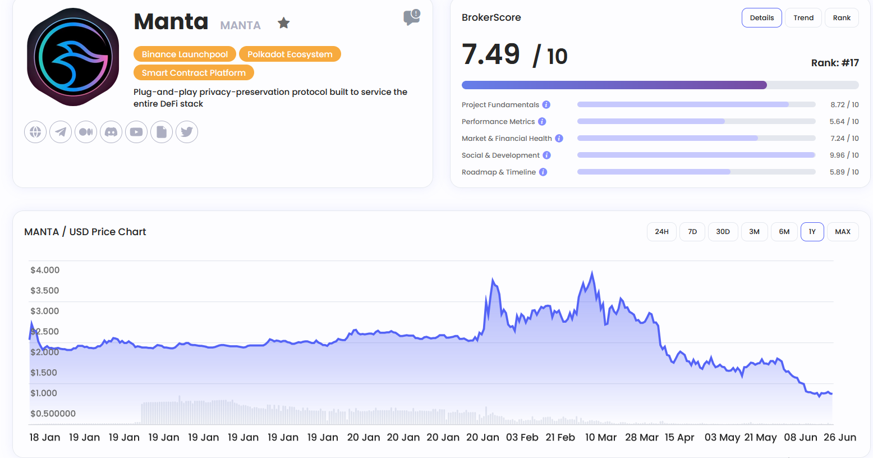The height and width of the screenshot is (458, 873).
Task: Open the Discord link icon
Action: tap(111, 132)
